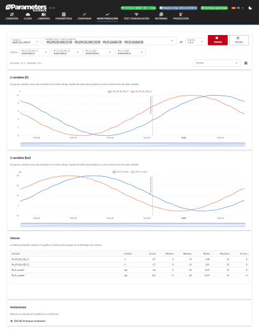Open the Intervalo 1.0 s dropdown

tap(196, 41)
